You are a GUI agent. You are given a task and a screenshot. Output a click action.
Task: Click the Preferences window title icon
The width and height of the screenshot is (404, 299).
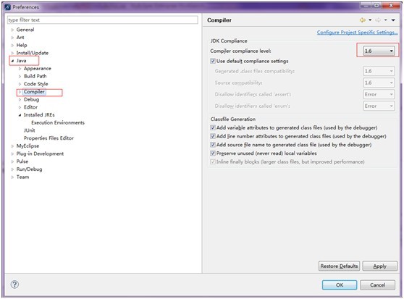(7, 7)
